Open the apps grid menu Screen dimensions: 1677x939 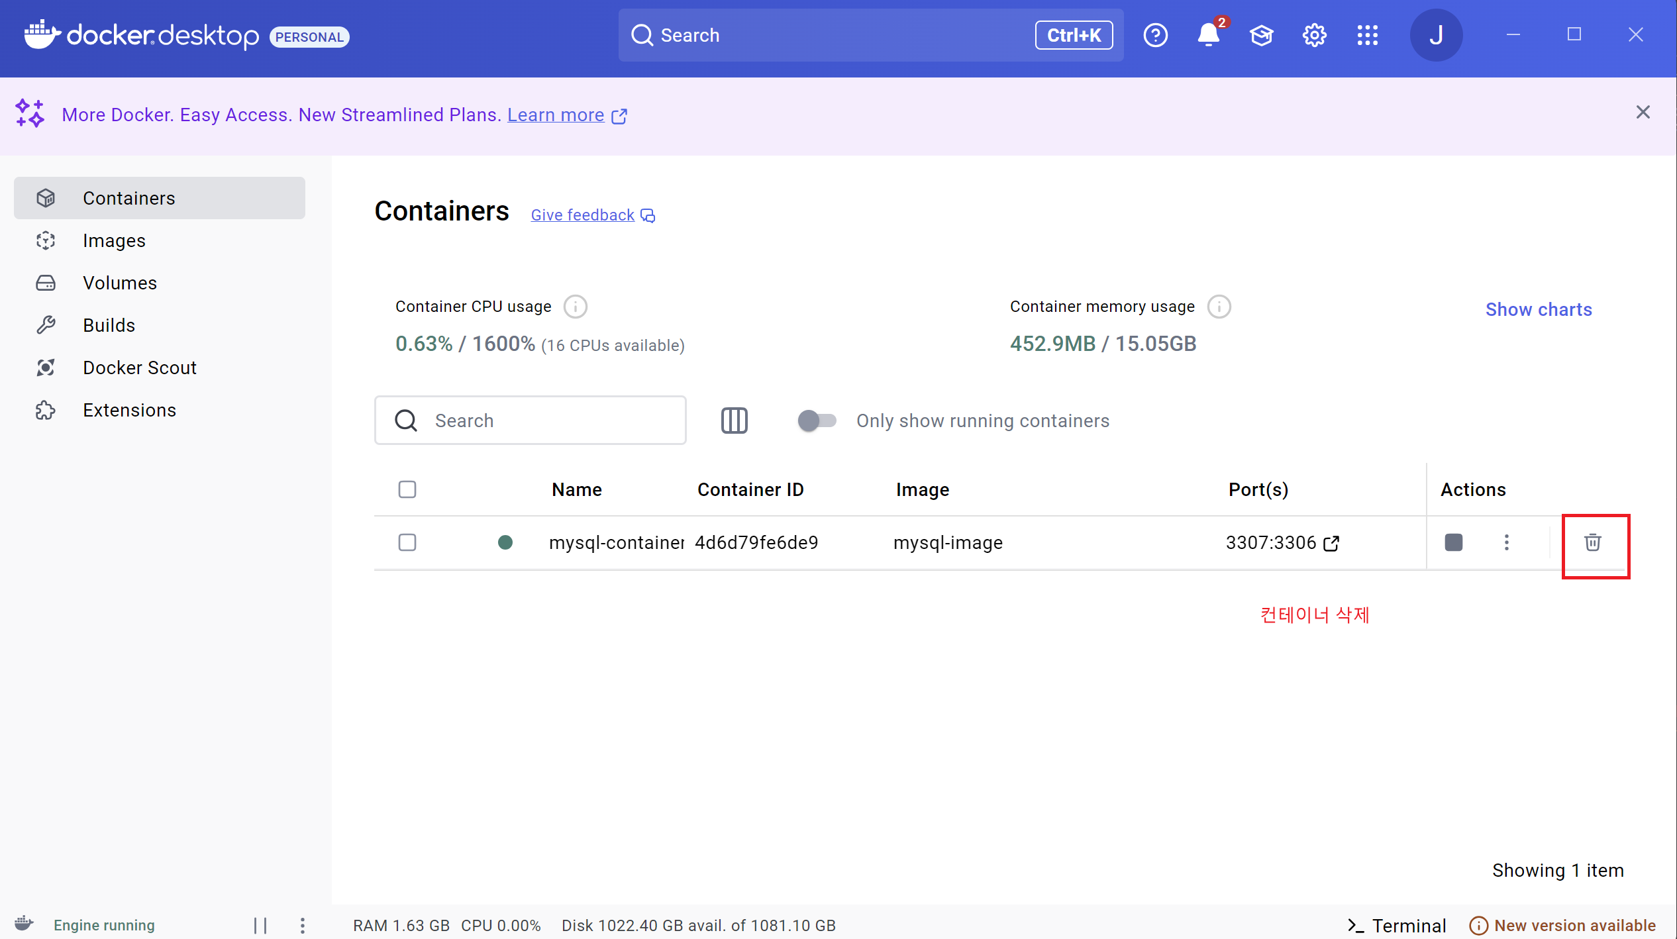pyautogui.click(x=1367, y=35)
